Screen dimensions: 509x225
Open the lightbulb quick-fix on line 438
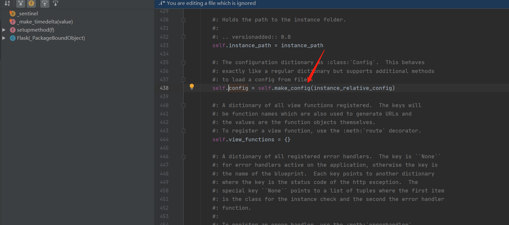(192, 87)
